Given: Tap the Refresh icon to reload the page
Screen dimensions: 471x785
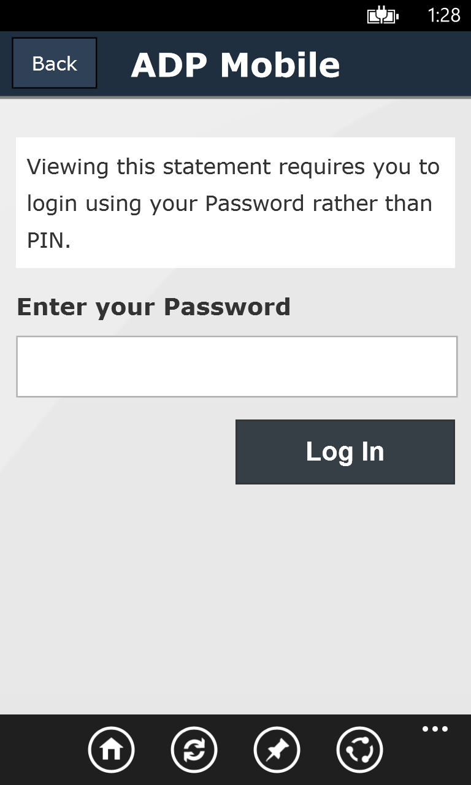Looking at the screenshot, I should coord(194,749).
